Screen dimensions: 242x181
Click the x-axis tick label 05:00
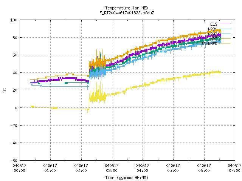coord(173,170)
